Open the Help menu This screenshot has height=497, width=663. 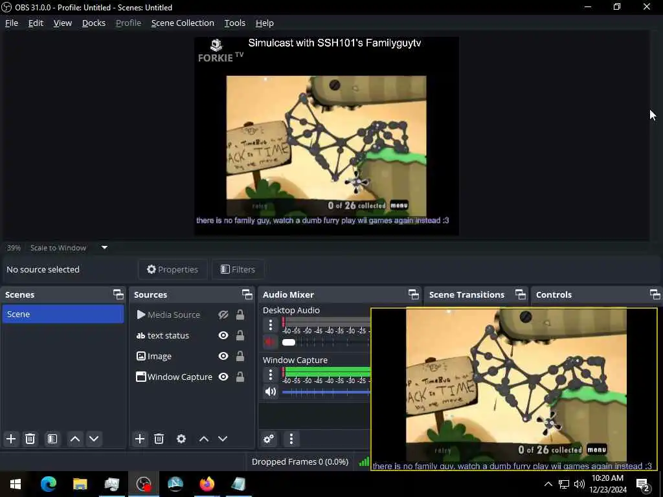[x=265, y=23]
